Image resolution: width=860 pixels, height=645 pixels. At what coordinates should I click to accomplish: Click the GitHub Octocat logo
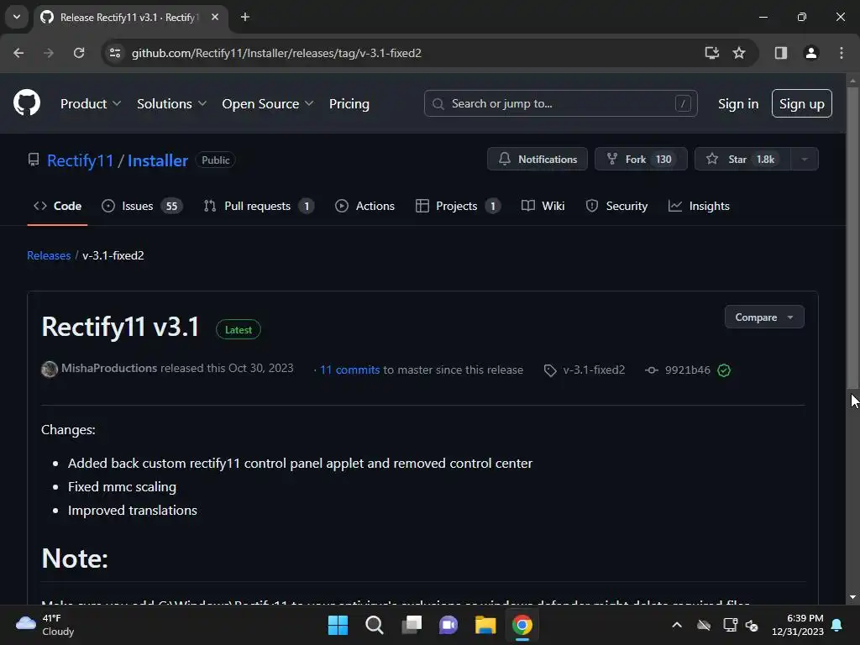coord(27,102)
